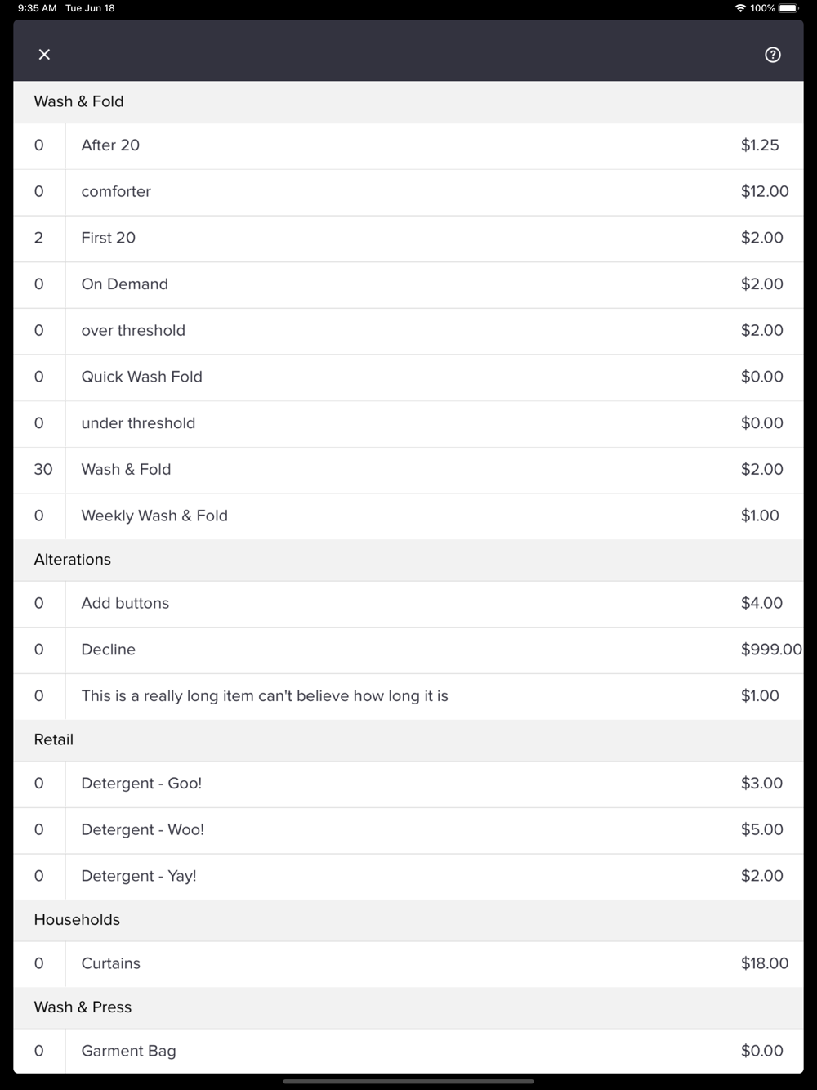Viewport: 817px width, 1090px height.
Task: Close the item list with the X icon
Action: click(x=44, y=54)
